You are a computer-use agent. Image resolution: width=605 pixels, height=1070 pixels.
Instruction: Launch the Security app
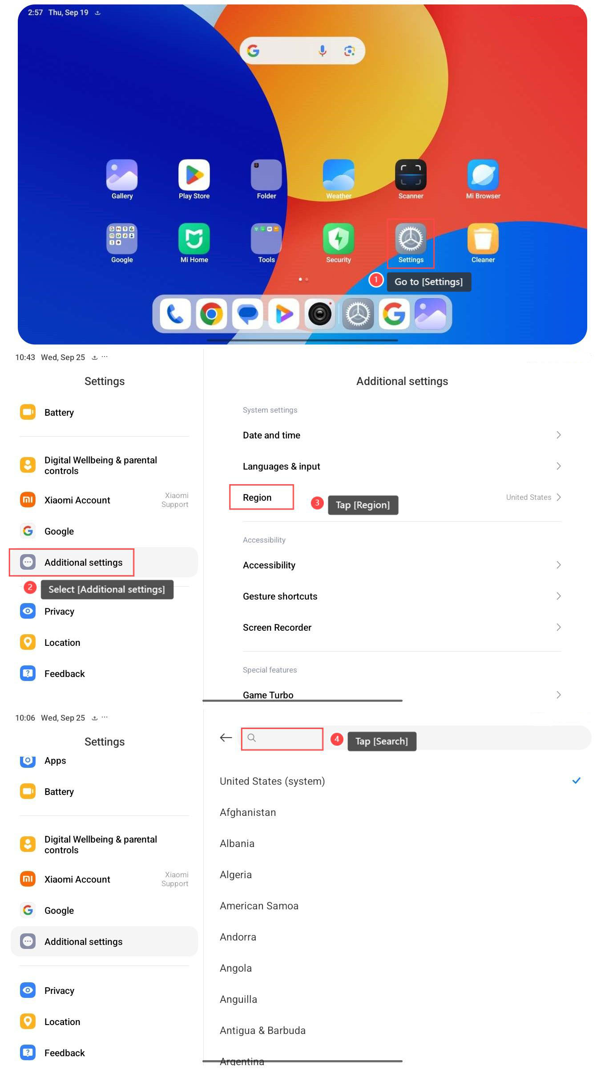tap(339, 239)
